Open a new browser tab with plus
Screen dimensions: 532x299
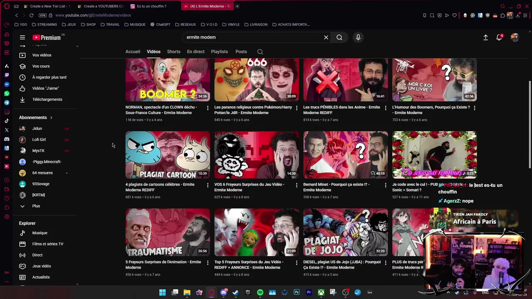pos(237,6)
